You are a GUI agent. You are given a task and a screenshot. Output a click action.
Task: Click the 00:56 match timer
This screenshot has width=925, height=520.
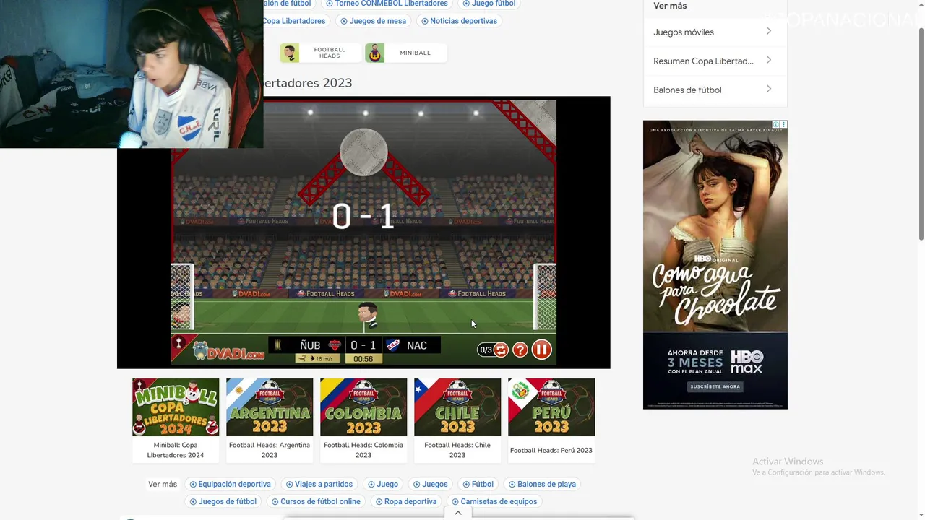[x=363, y=359]
